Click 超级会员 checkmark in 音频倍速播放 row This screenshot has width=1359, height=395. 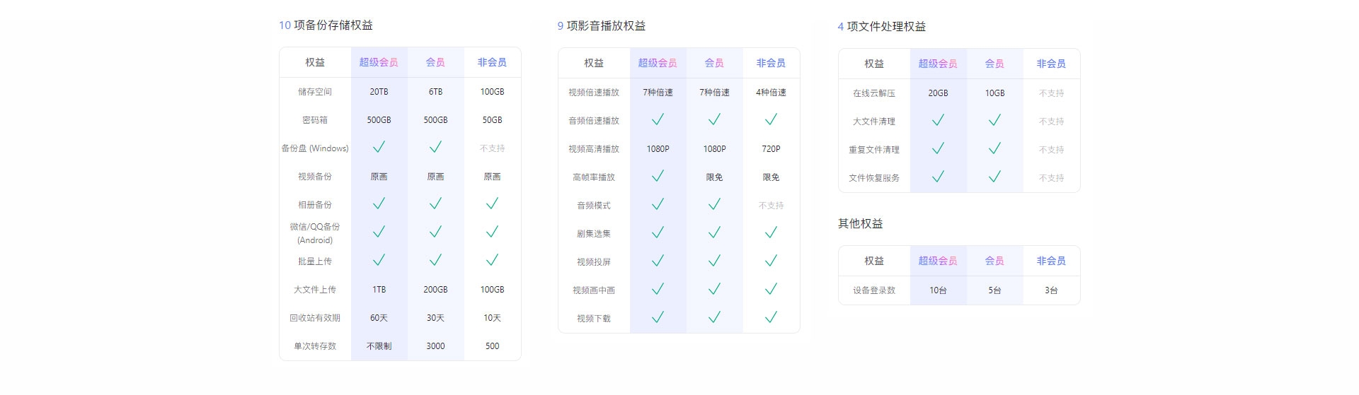[x=658, y=119]
